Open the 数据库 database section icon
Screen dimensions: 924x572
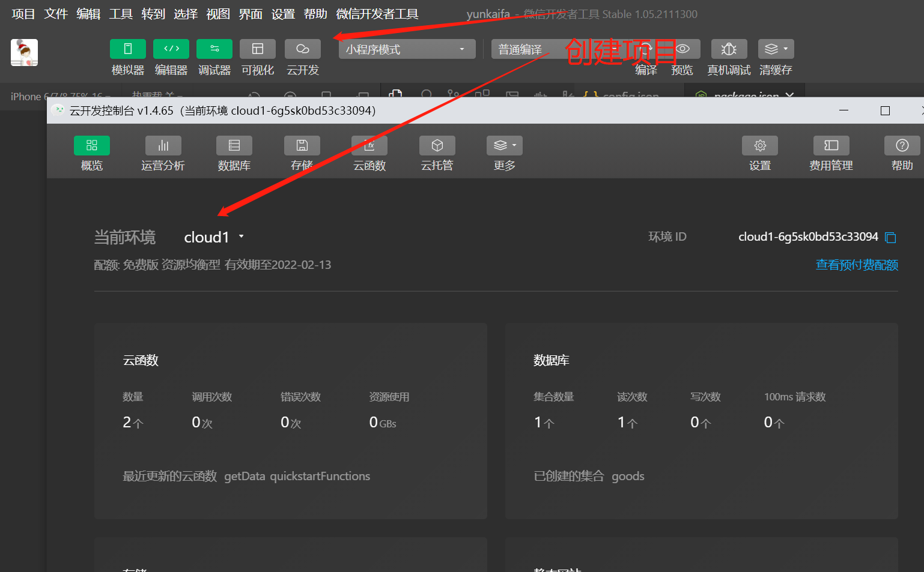(234, 146)
